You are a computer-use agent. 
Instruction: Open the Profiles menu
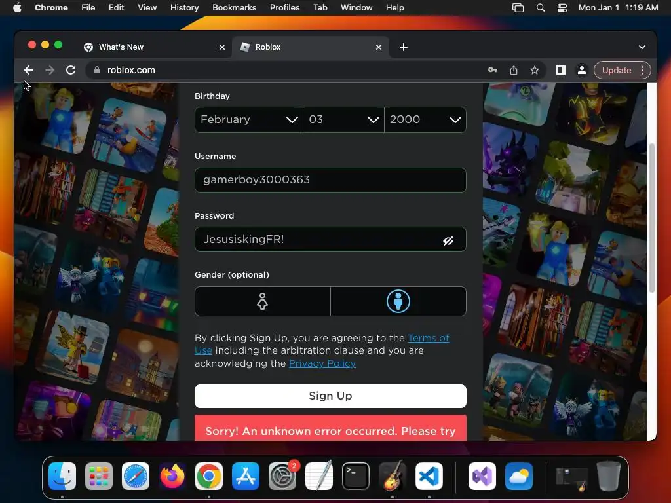coord(284,8)
